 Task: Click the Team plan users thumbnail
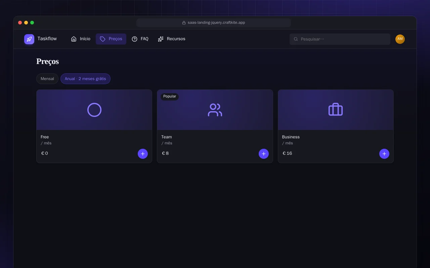215,110
